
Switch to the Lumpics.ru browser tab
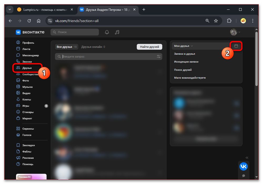coord(45,10)
